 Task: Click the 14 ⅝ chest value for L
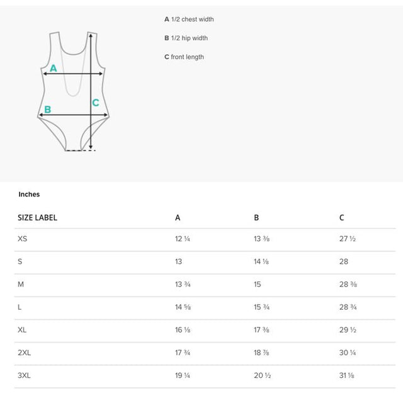[x=183, y=307]
